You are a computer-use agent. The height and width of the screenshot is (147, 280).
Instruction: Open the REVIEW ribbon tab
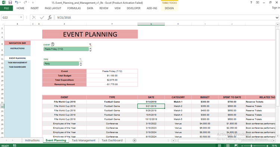coord(104,8)
